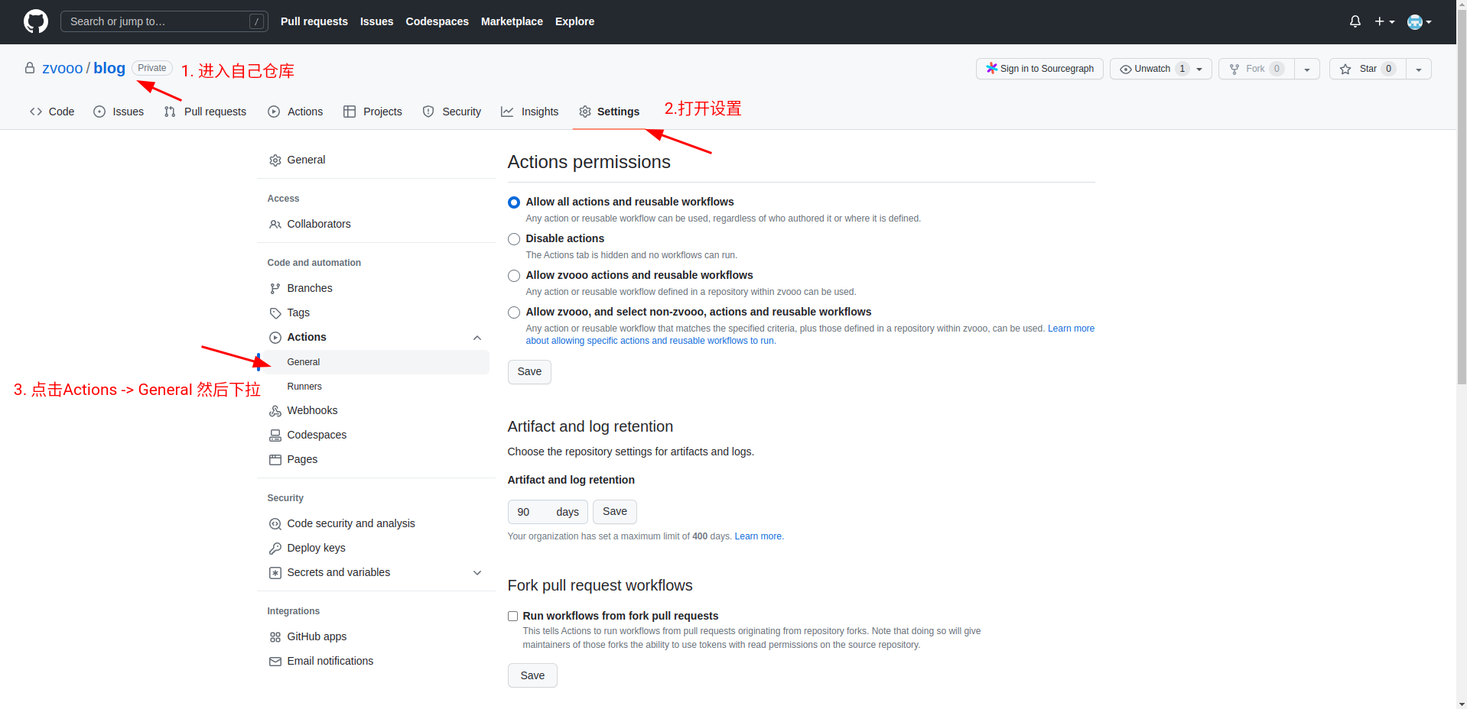Open Pull requests in the top navigation
The height and width of the screenshot is (709, 1467).
[314, 21]
